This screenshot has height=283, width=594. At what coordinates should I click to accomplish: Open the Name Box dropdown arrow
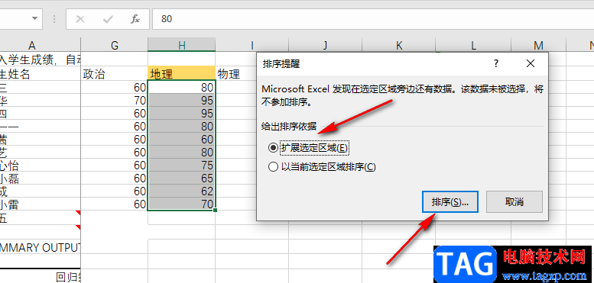point(35,18)
